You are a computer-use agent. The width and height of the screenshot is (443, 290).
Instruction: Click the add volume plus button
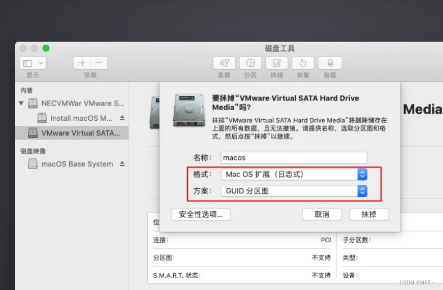(82, 63)
